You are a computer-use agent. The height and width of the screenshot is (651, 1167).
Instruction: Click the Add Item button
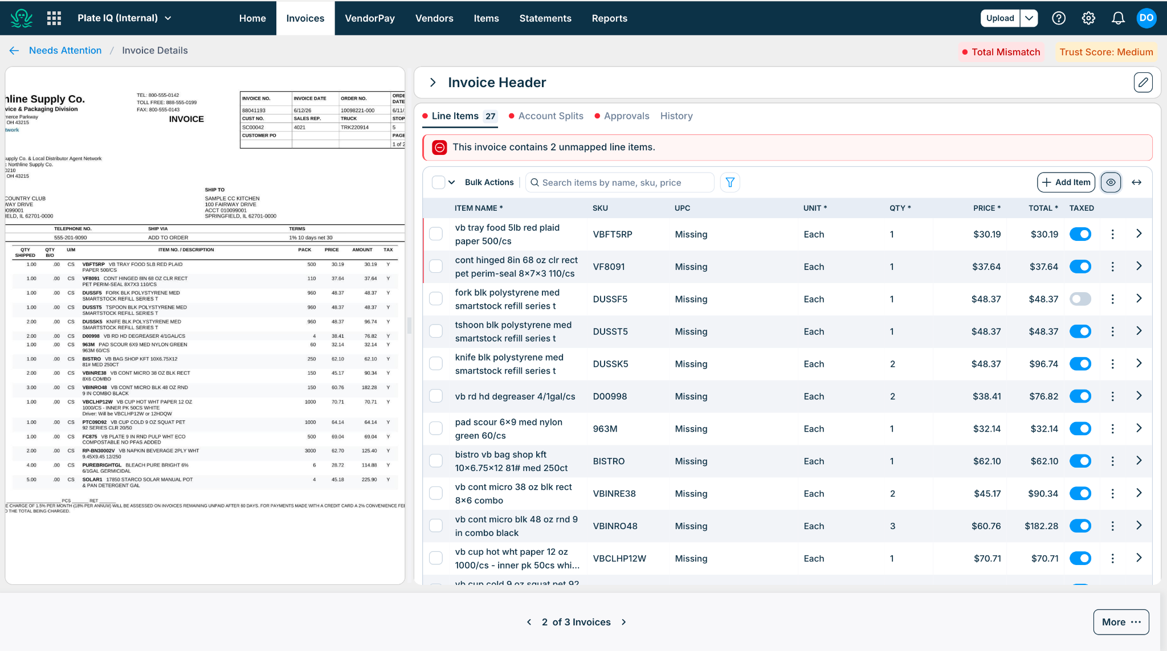1066,182
